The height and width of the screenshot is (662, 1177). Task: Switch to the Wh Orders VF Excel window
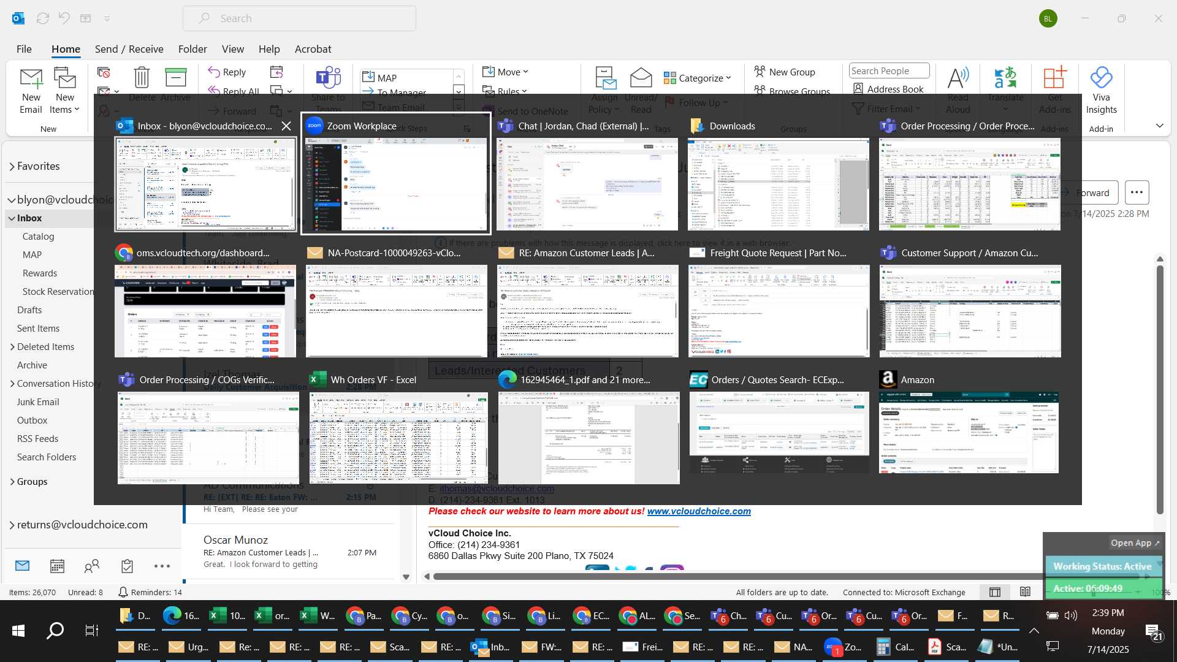pos(398,438)
